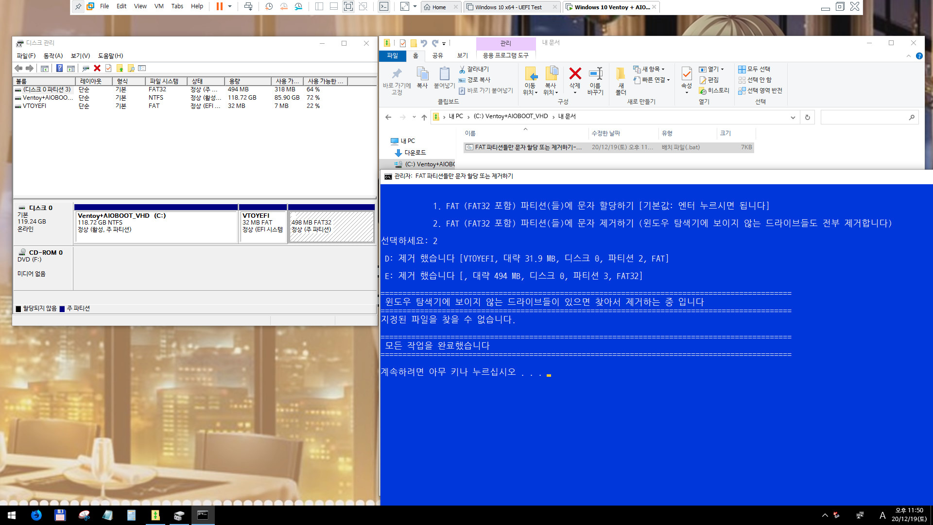933x525 pixels.
Task: Expand address bar history dropdown chevron
Action: pyautogui.click(x=793, y=117)
